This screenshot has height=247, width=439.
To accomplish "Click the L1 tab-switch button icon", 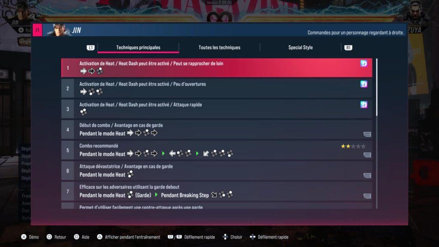I will click(90, 48).
